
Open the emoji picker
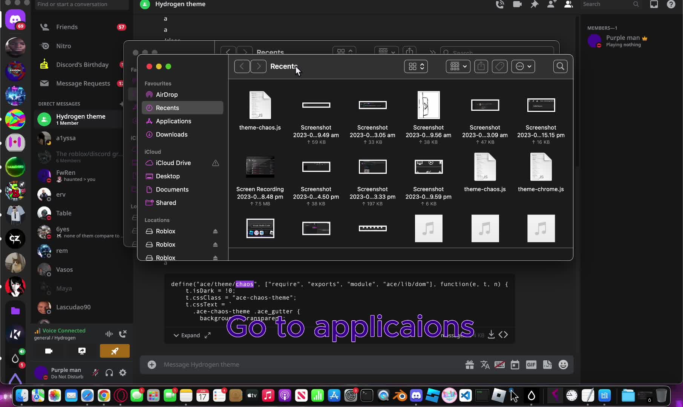pyautogui.click(x=563, y=364)
